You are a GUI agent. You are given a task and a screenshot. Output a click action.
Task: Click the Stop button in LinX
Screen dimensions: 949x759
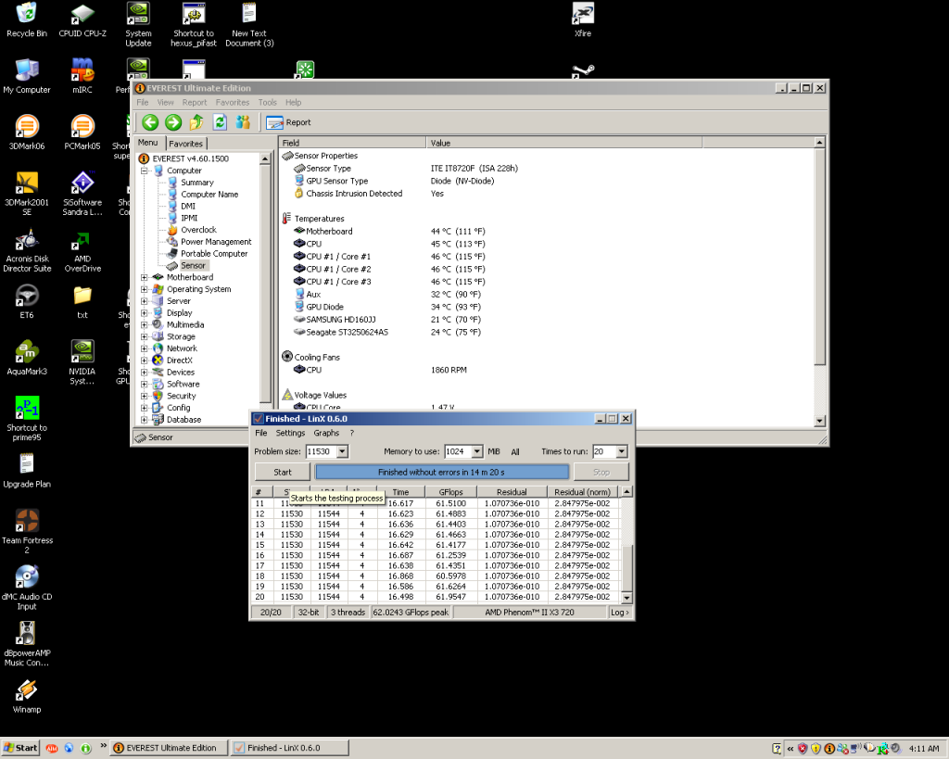coord(601,472)
